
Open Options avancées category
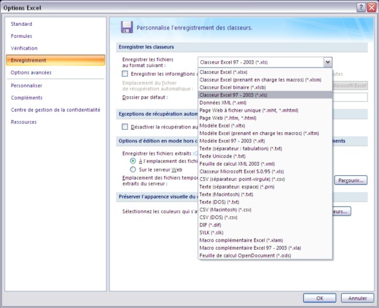31,73
